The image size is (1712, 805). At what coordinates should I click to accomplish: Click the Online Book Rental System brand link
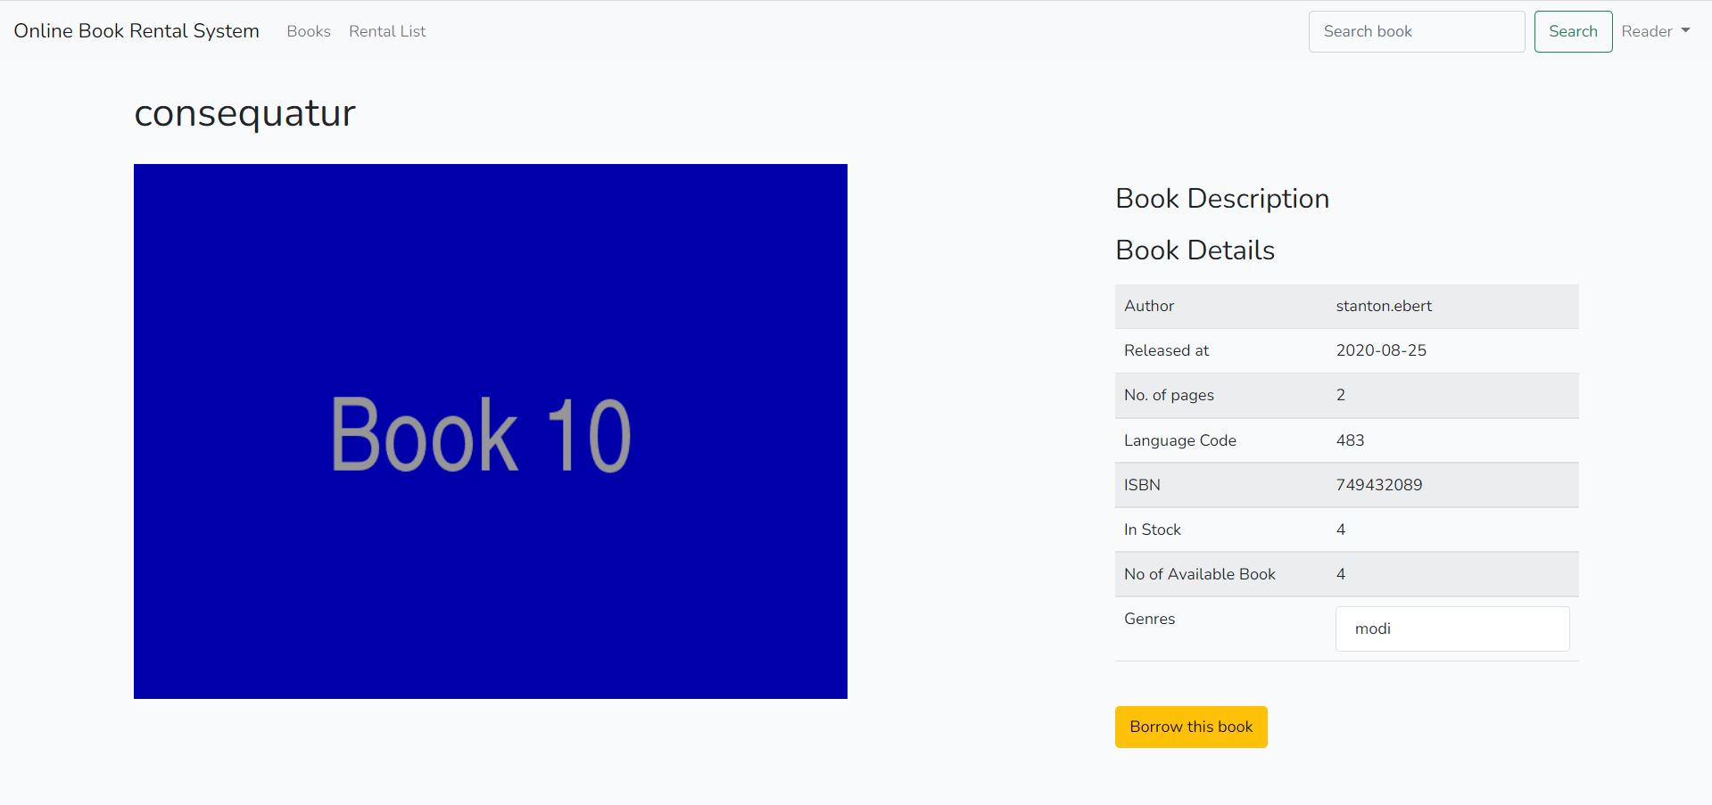click(136, 30)
